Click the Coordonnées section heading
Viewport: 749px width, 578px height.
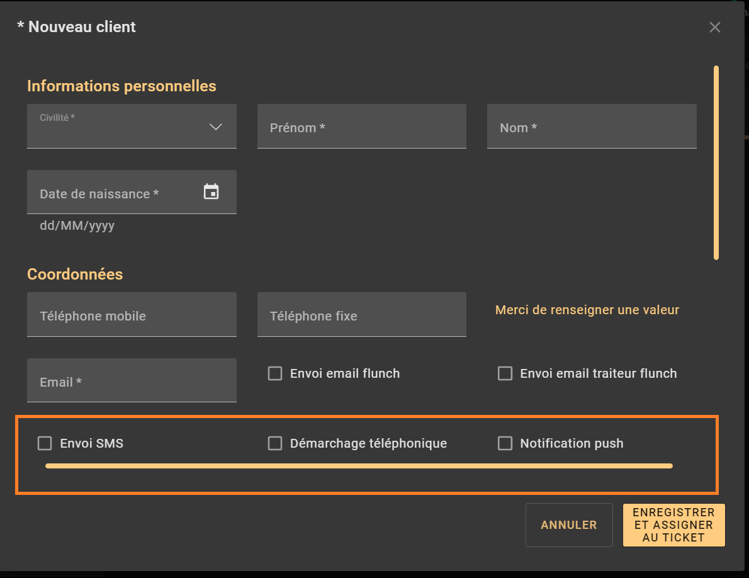(x=75, y=275)
